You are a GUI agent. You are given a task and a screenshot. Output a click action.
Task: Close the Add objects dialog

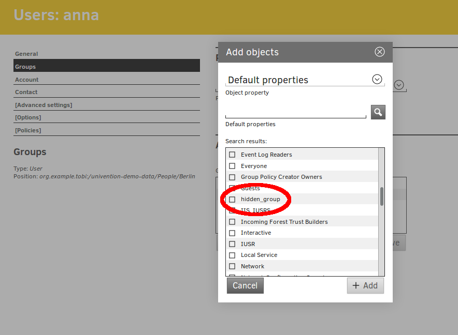(x=380, y=52)
